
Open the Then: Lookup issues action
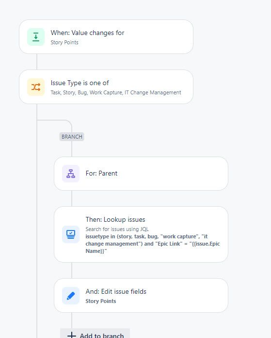tap(141, 234)
